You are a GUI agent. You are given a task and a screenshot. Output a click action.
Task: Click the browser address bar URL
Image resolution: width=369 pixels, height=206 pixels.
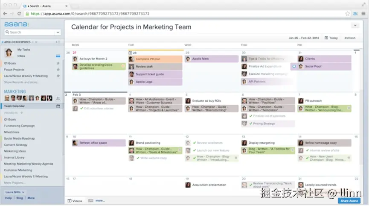coord(90,14)
